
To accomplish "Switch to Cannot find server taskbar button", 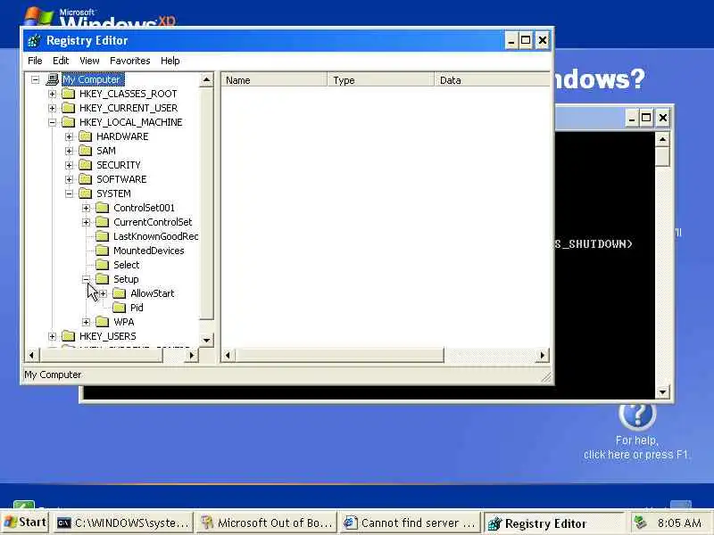I will point(410,523).
